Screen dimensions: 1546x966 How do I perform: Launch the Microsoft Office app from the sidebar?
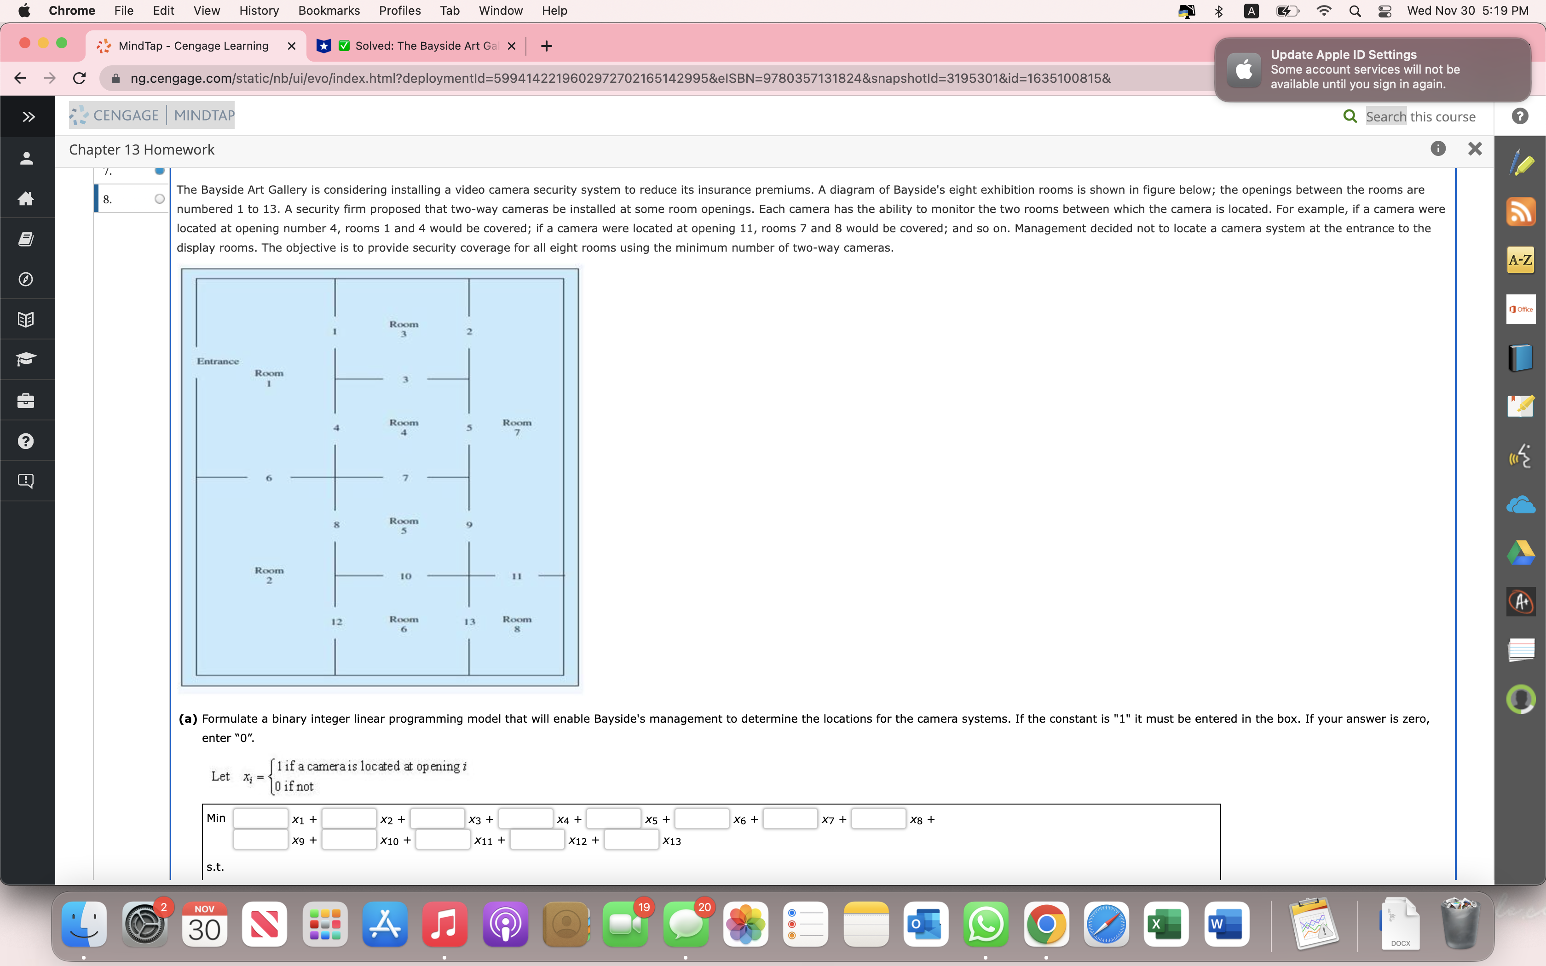tap(1520, 309)
